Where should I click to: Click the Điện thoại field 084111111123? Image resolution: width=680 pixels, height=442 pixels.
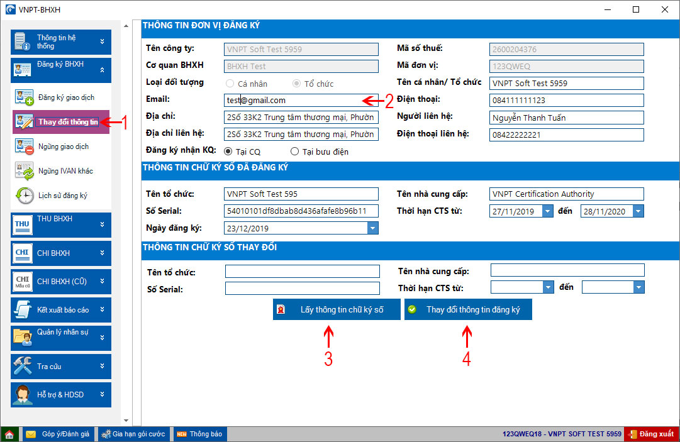566,100
